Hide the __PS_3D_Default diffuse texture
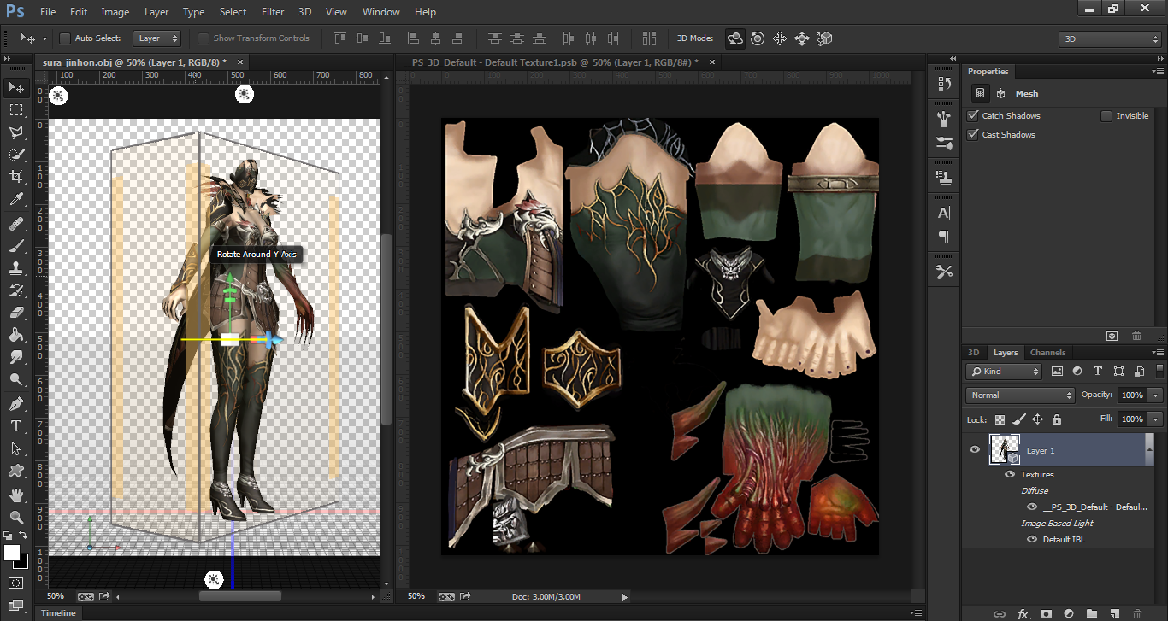 (1032, 507)
